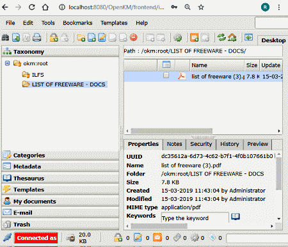Screen dimensions: 288x247
Task: Click the Create folder toolbar icon
Action: tap(81, 38)
